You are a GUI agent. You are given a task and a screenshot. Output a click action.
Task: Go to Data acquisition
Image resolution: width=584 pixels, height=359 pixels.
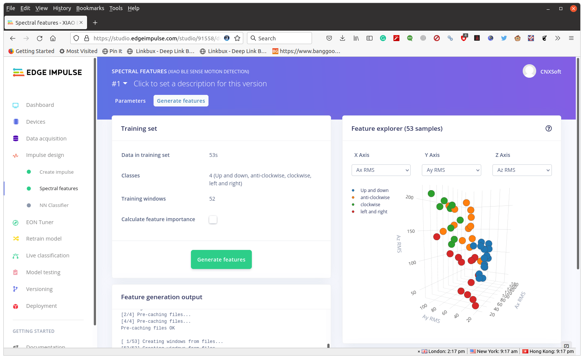coord(46,139)
